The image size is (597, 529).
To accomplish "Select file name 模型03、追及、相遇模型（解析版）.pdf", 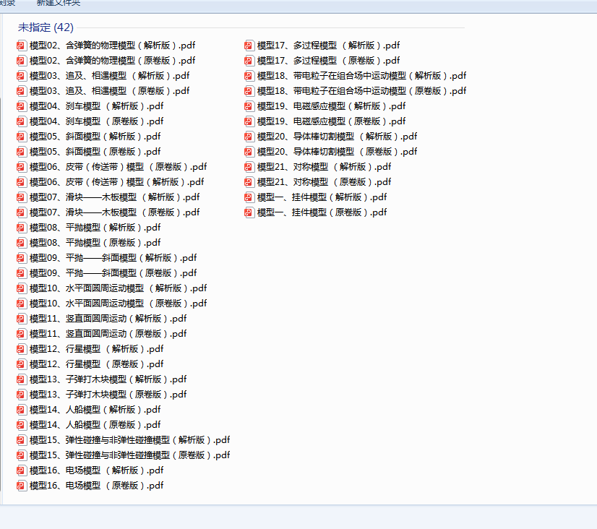I will pos(110,76).
